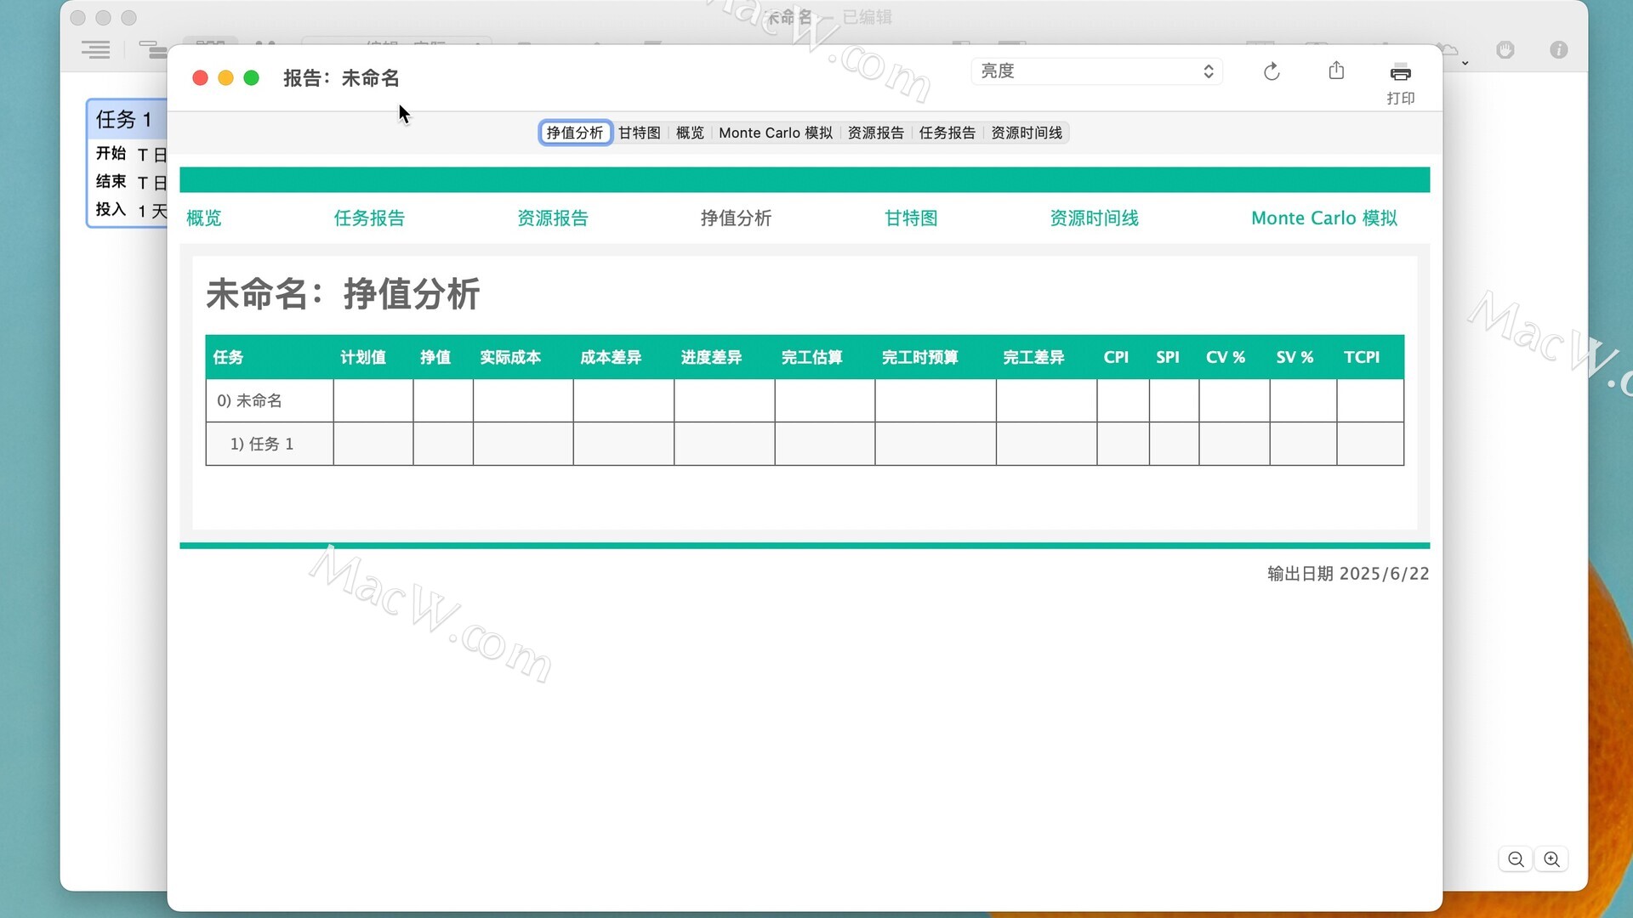This screenshot has width=1633, height=918.
Task: Click the hand/stop icon in background toolbar
Action: [1505, 50]
